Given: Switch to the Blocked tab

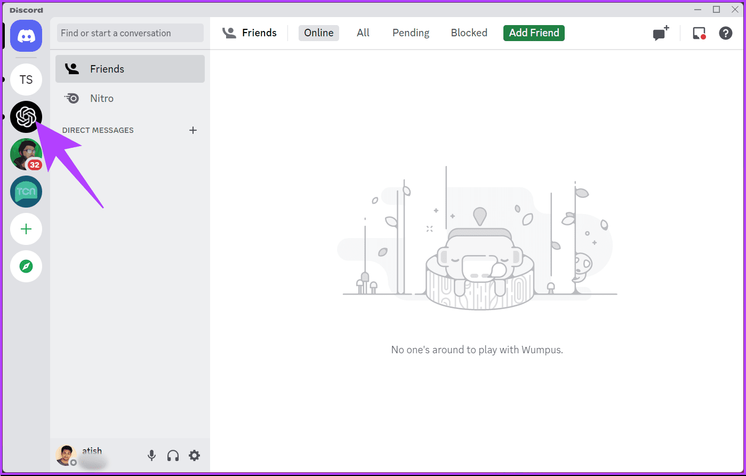Looking at the screenshot, I should point(469,33).
